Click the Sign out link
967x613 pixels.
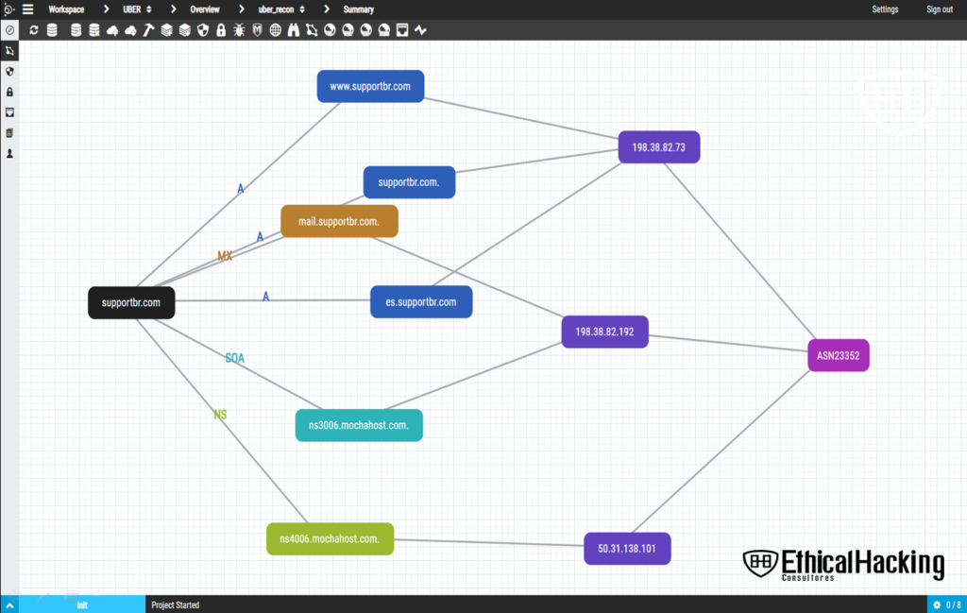tap(940, 9)
